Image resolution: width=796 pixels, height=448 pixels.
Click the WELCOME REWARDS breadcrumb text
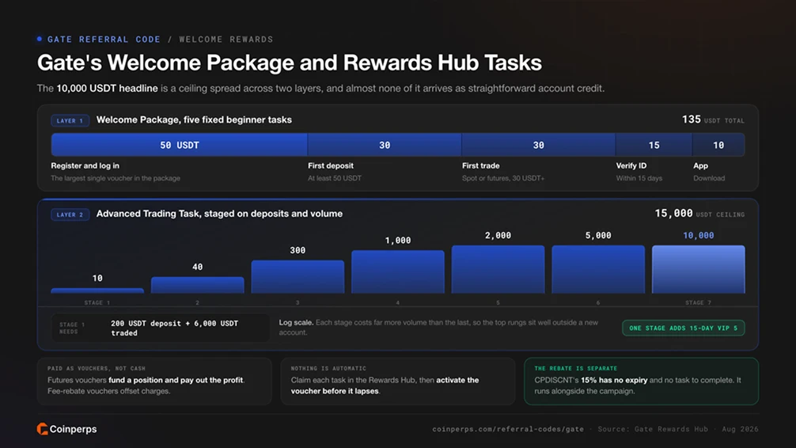pos(226,39)
